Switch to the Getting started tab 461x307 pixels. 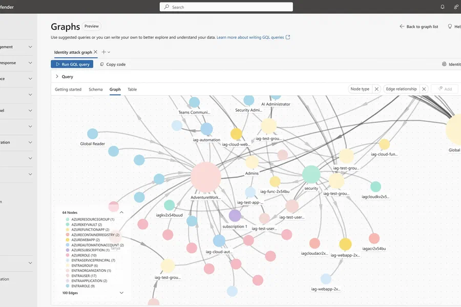(x=68, y=90)
